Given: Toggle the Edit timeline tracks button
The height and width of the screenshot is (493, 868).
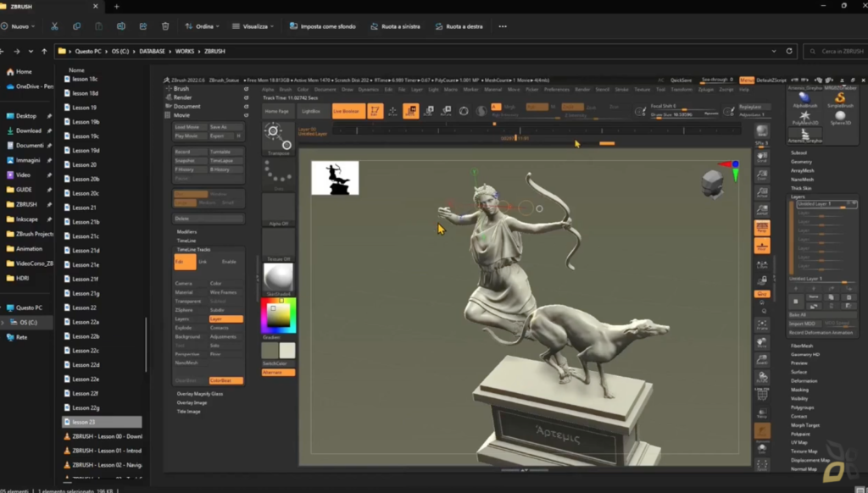Looking at the screenshot, I should pos(185,262).
